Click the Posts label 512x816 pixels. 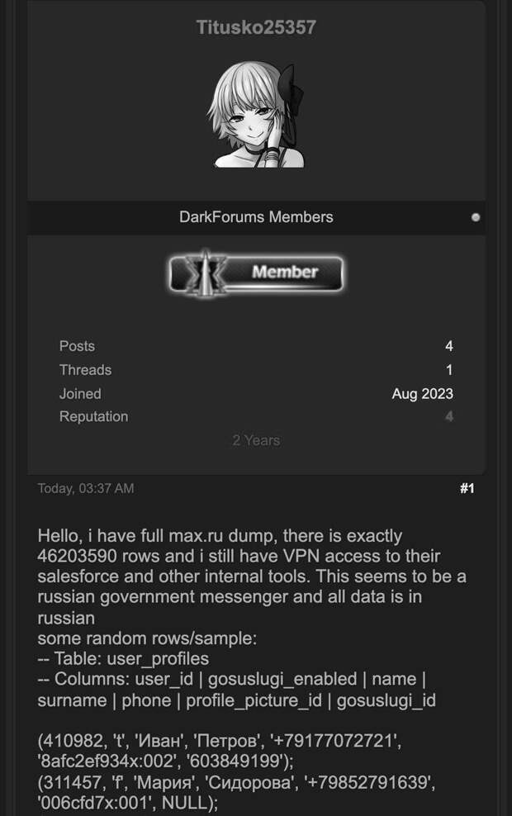click(77, 346)
